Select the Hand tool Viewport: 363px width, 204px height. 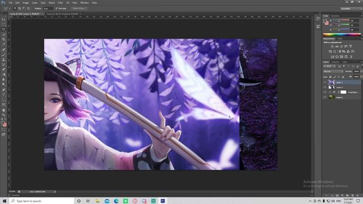[x=3, y=110]
